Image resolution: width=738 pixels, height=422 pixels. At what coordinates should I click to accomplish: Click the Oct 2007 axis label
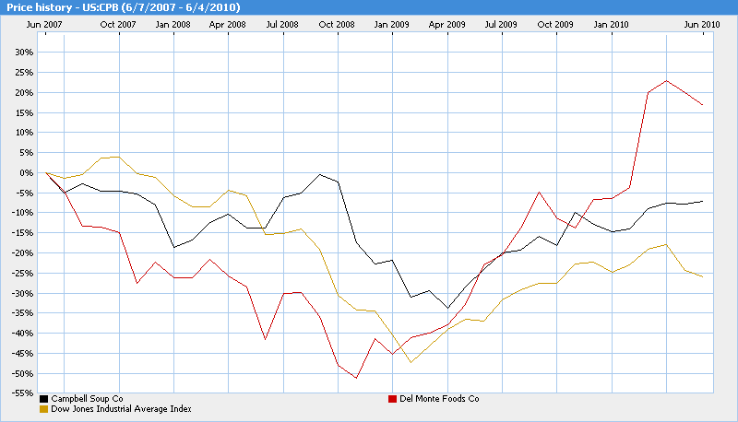point(118,25)
